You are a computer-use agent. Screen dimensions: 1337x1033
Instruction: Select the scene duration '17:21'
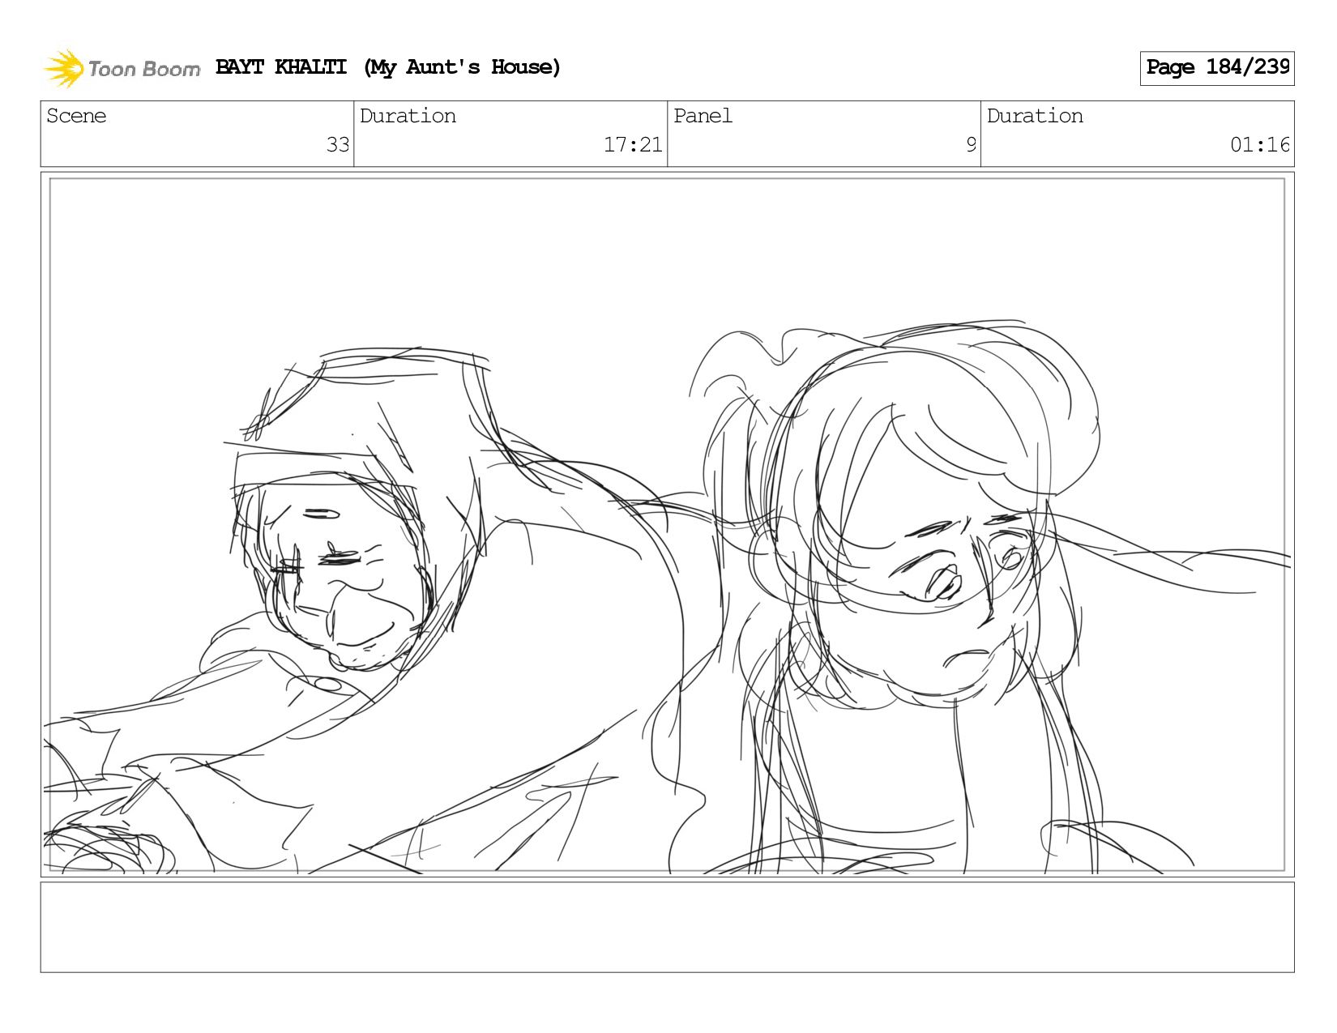633,145
